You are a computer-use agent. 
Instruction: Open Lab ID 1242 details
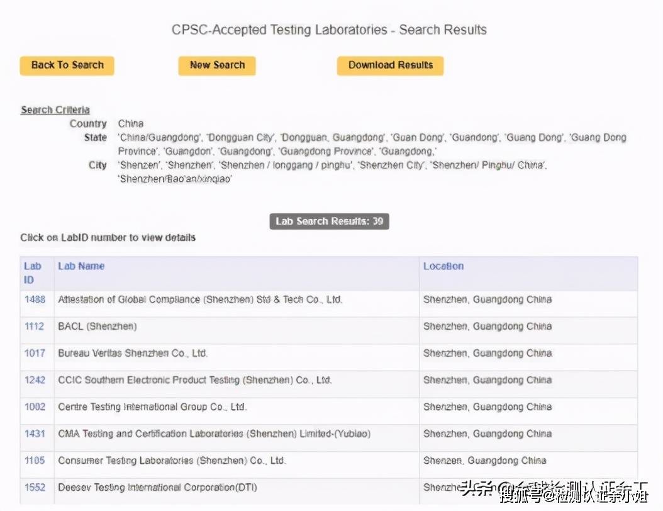[x=35, y=380]
